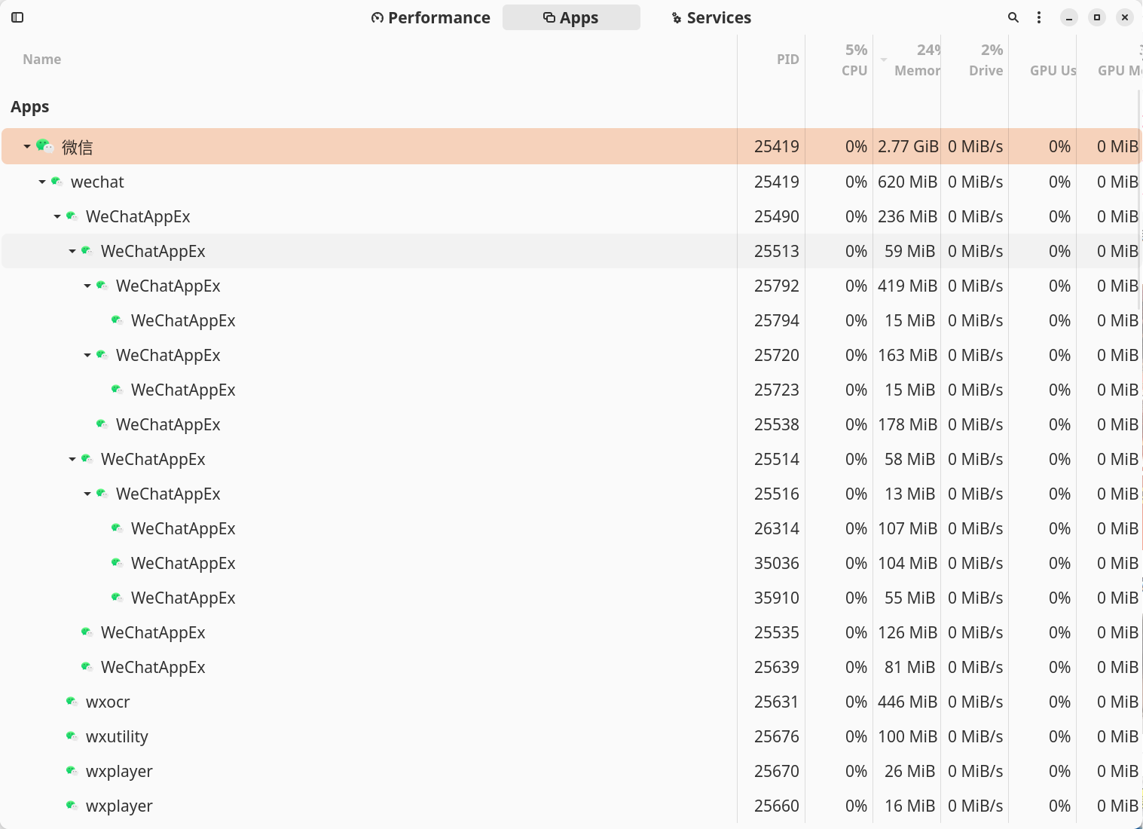Open the three-dot main menu

coord(1039,17)
